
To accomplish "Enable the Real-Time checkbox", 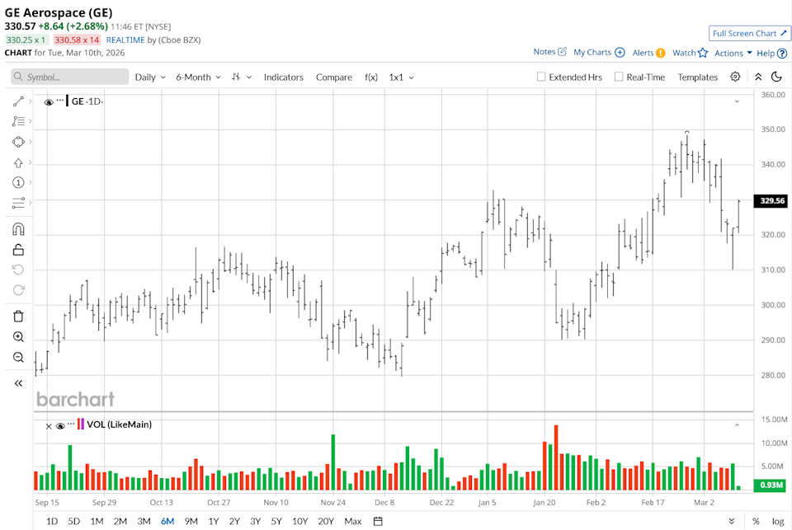I will point(619,77).
